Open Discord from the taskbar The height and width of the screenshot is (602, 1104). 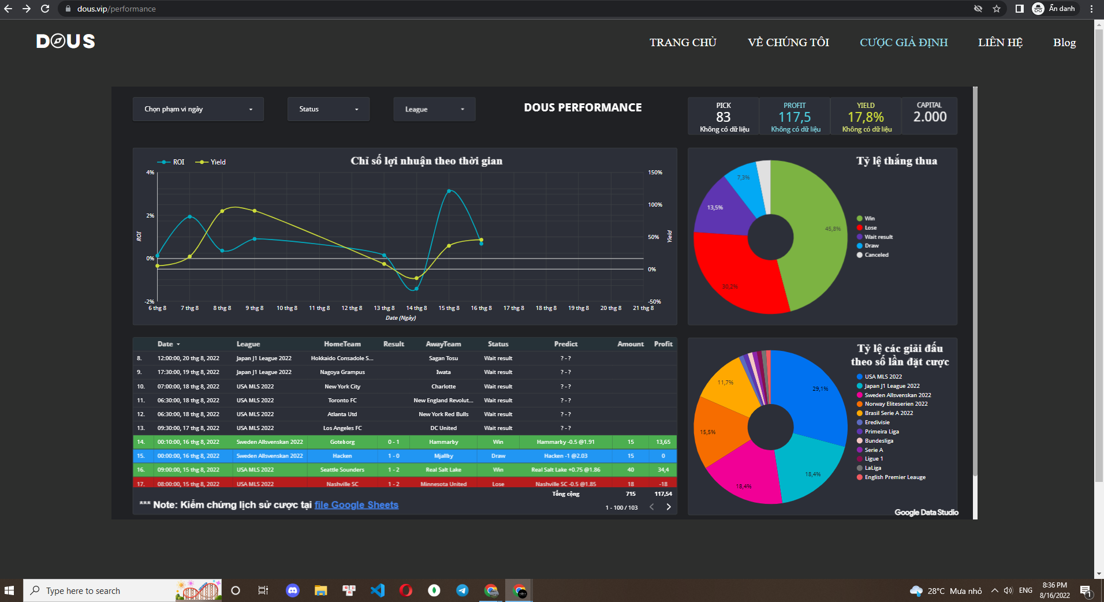(293, 590)
